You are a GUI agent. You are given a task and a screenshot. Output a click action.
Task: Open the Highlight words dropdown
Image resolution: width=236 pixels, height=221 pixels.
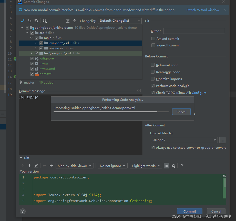point(146,166)
